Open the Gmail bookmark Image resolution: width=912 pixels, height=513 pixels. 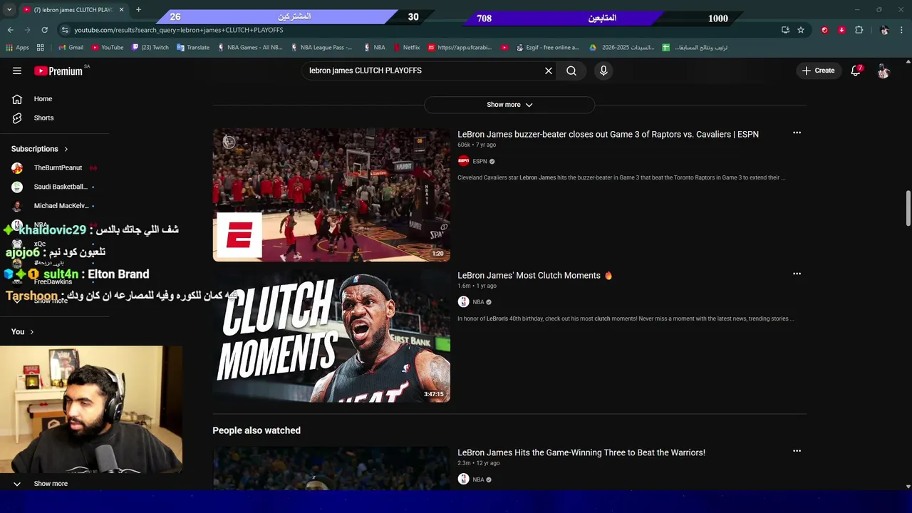[x=71, y=48]
